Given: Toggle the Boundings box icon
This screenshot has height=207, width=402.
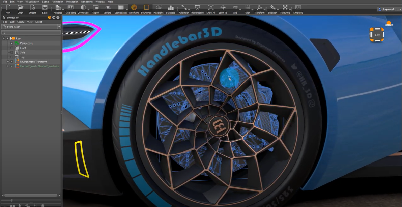Looking at the screenshot, I should [146, 7].
